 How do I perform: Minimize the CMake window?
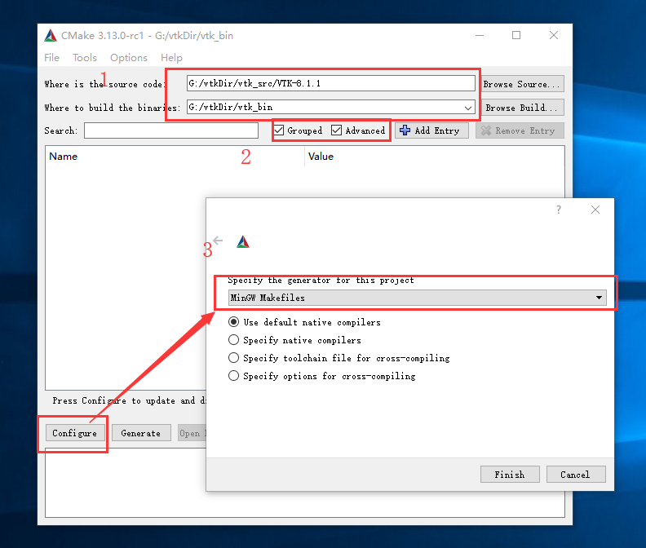(480, 35)
